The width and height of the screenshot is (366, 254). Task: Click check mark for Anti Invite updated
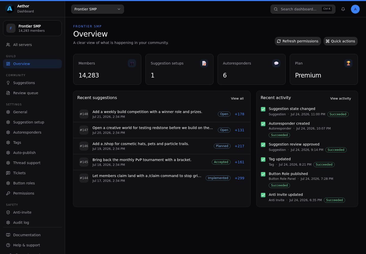tap(263, 195)
